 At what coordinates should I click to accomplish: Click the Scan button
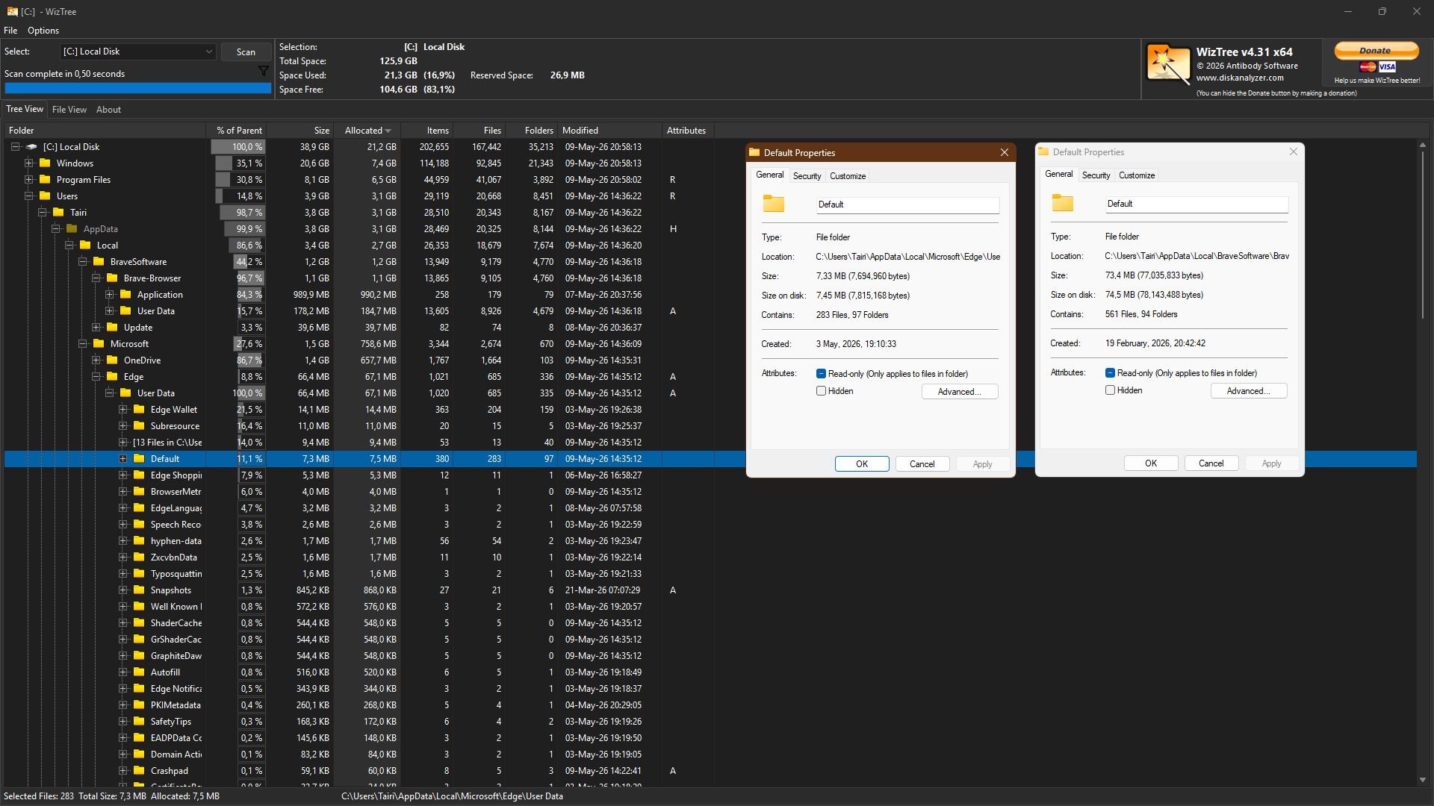pos(246,51)
